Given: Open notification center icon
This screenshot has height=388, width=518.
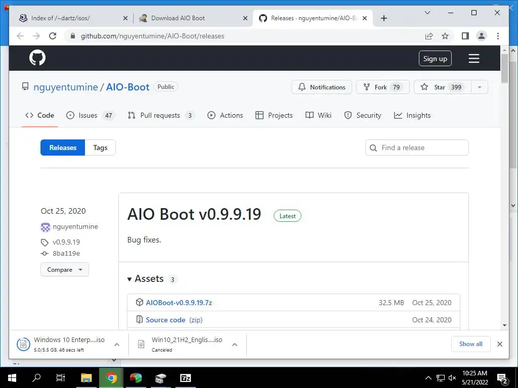Looking at the screenshot, I should coord(502,378).
